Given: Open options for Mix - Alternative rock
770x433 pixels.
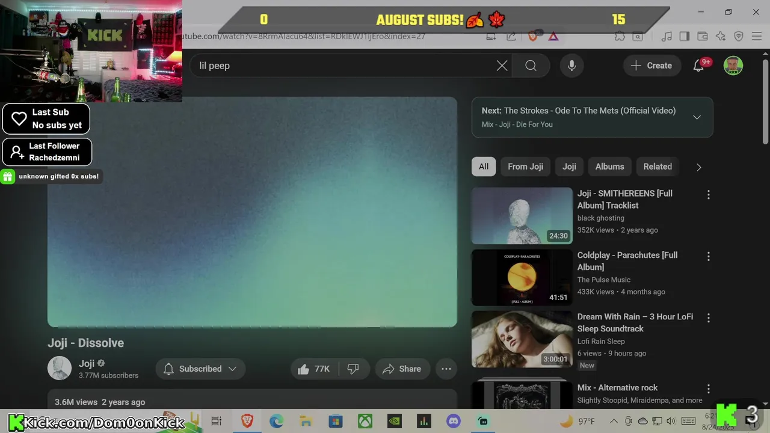Looking at the screenshot, I should [x=708, y=389].
